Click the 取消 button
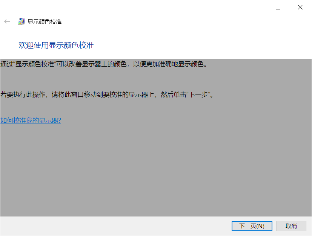Viewport: 312px width, 236px height. pos(291,226)
